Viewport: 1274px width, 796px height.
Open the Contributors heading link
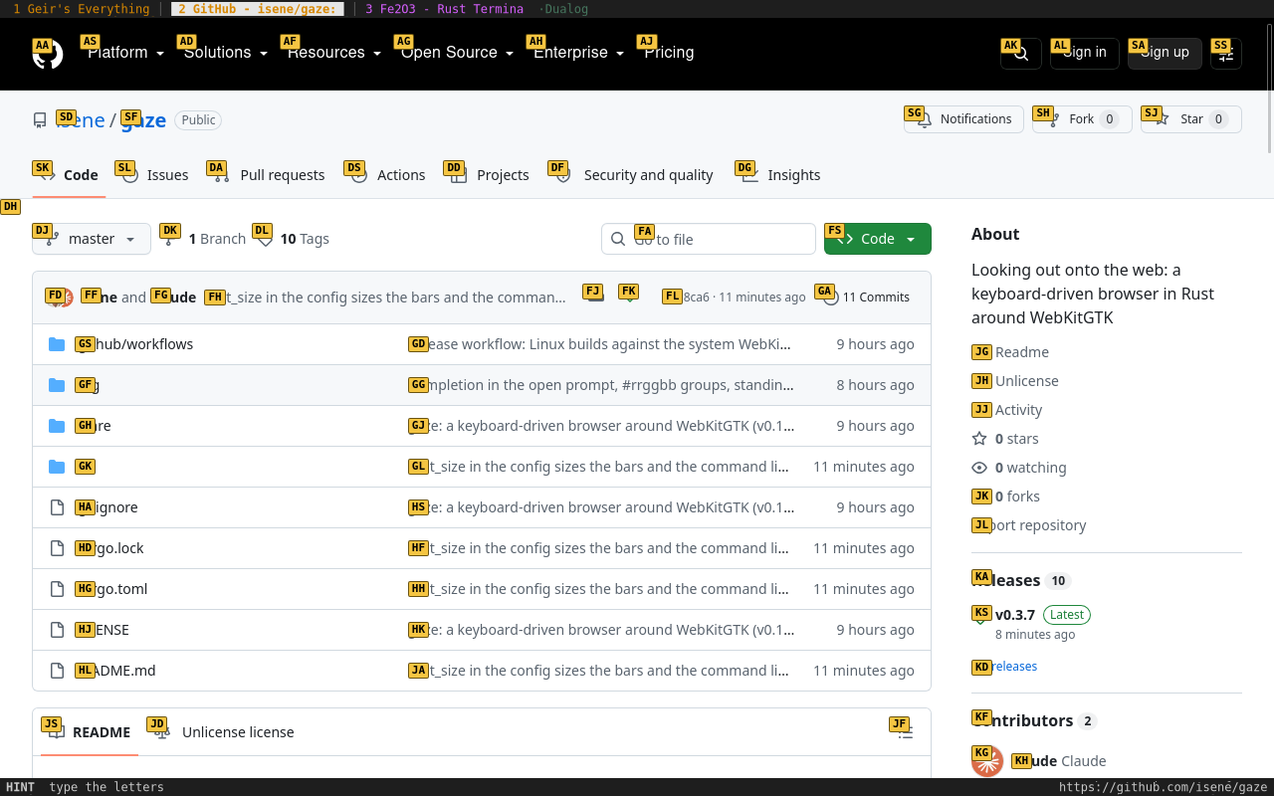pos(1033,720)
